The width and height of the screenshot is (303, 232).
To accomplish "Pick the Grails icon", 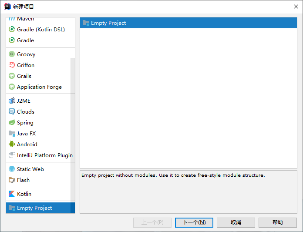I will [12, 76].
